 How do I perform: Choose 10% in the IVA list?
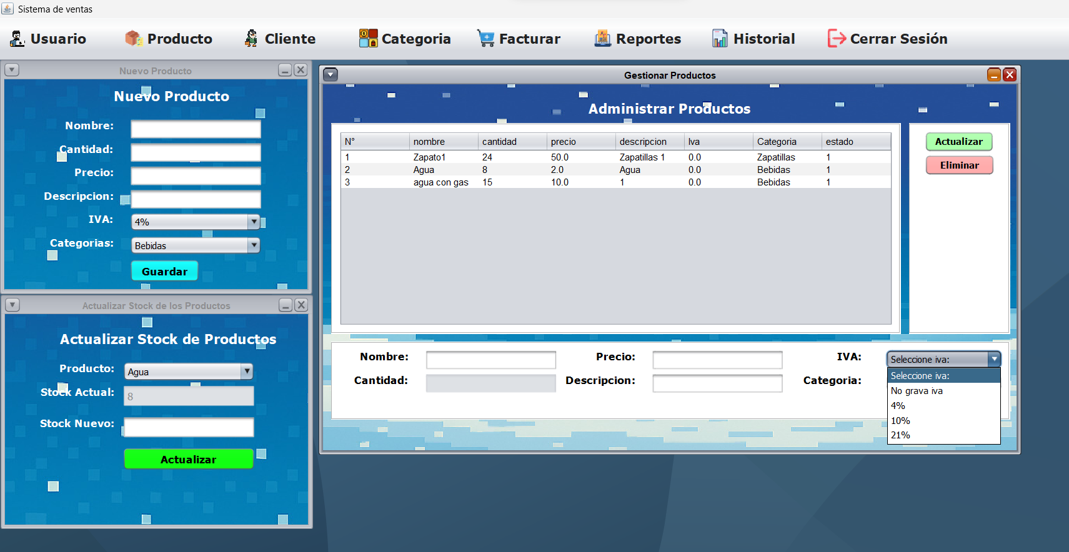(x=944, y=421)
